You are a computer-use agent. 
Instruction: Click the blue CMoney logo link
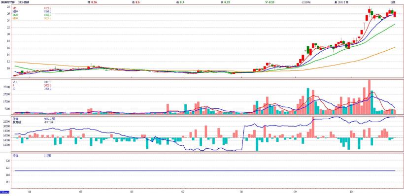pyautogui.click(x=4, y=193)
